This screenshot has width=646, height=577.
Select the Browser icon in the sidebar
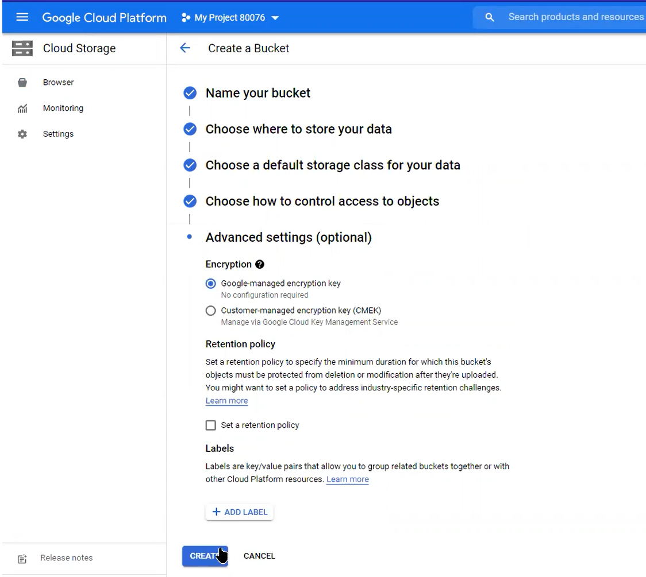[22, 82]
